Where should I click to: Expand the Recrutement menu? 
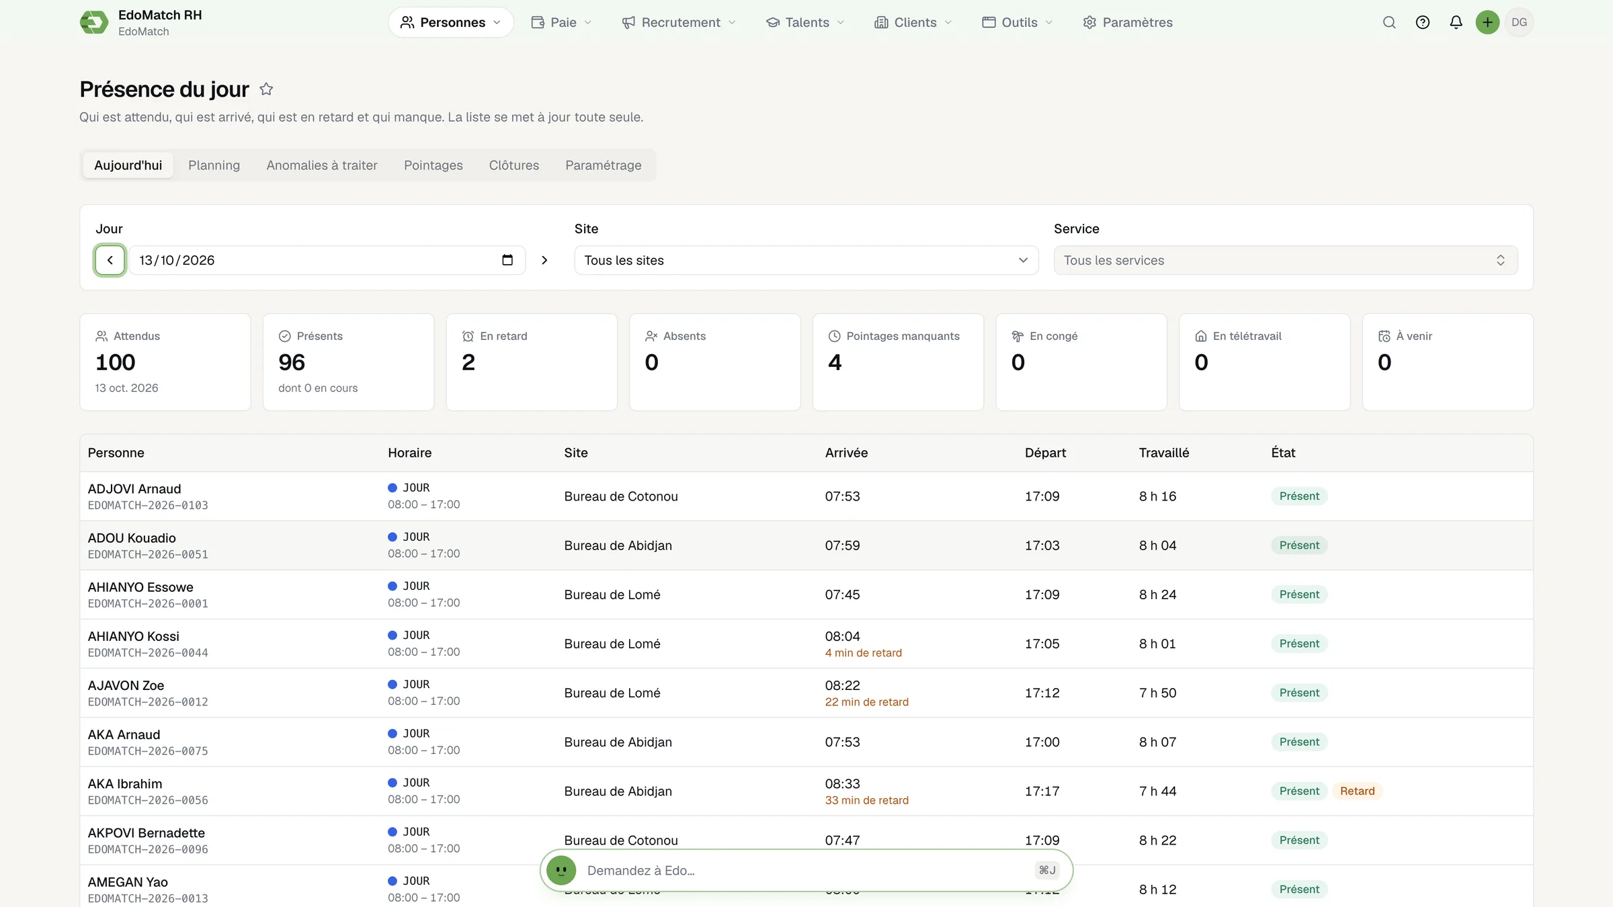pyautogui.click(x=679, y=22)
